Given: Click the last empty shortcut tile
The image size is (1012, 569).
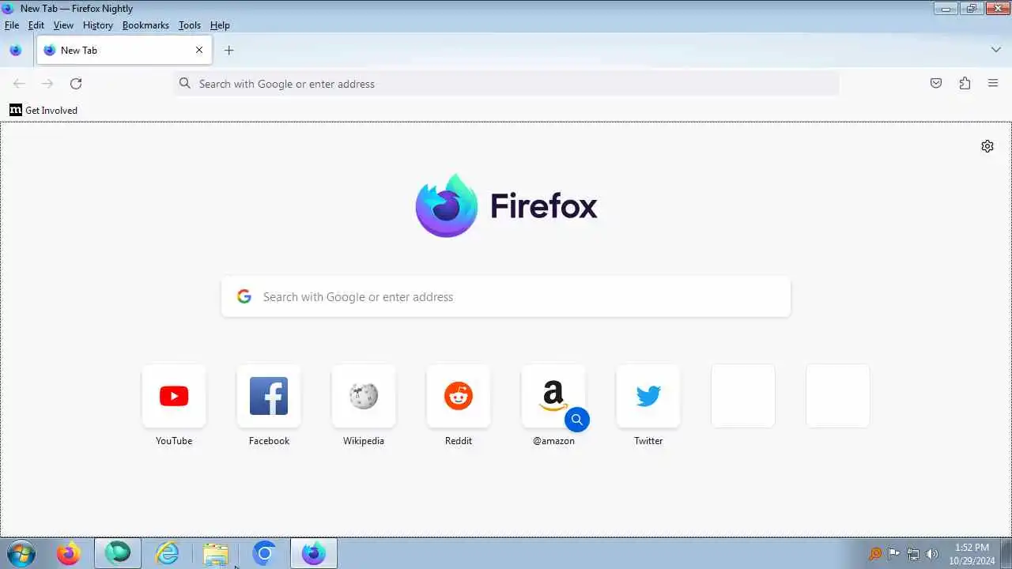Looking at the screenshot, I should coord(838,396).
